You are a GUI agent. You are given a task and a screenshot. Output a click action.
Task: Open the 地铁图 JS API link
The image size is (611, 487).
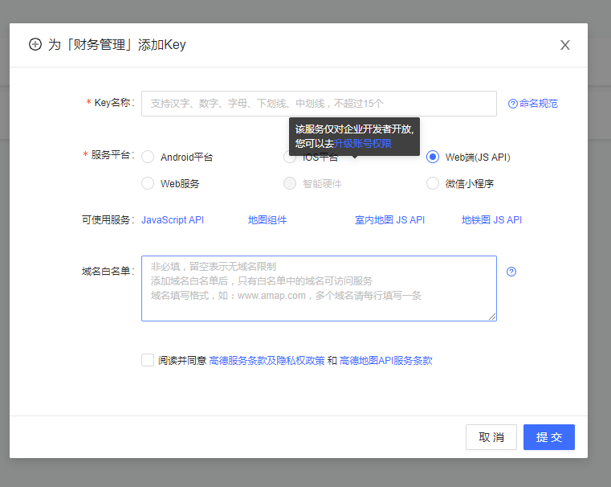point(491,220)
